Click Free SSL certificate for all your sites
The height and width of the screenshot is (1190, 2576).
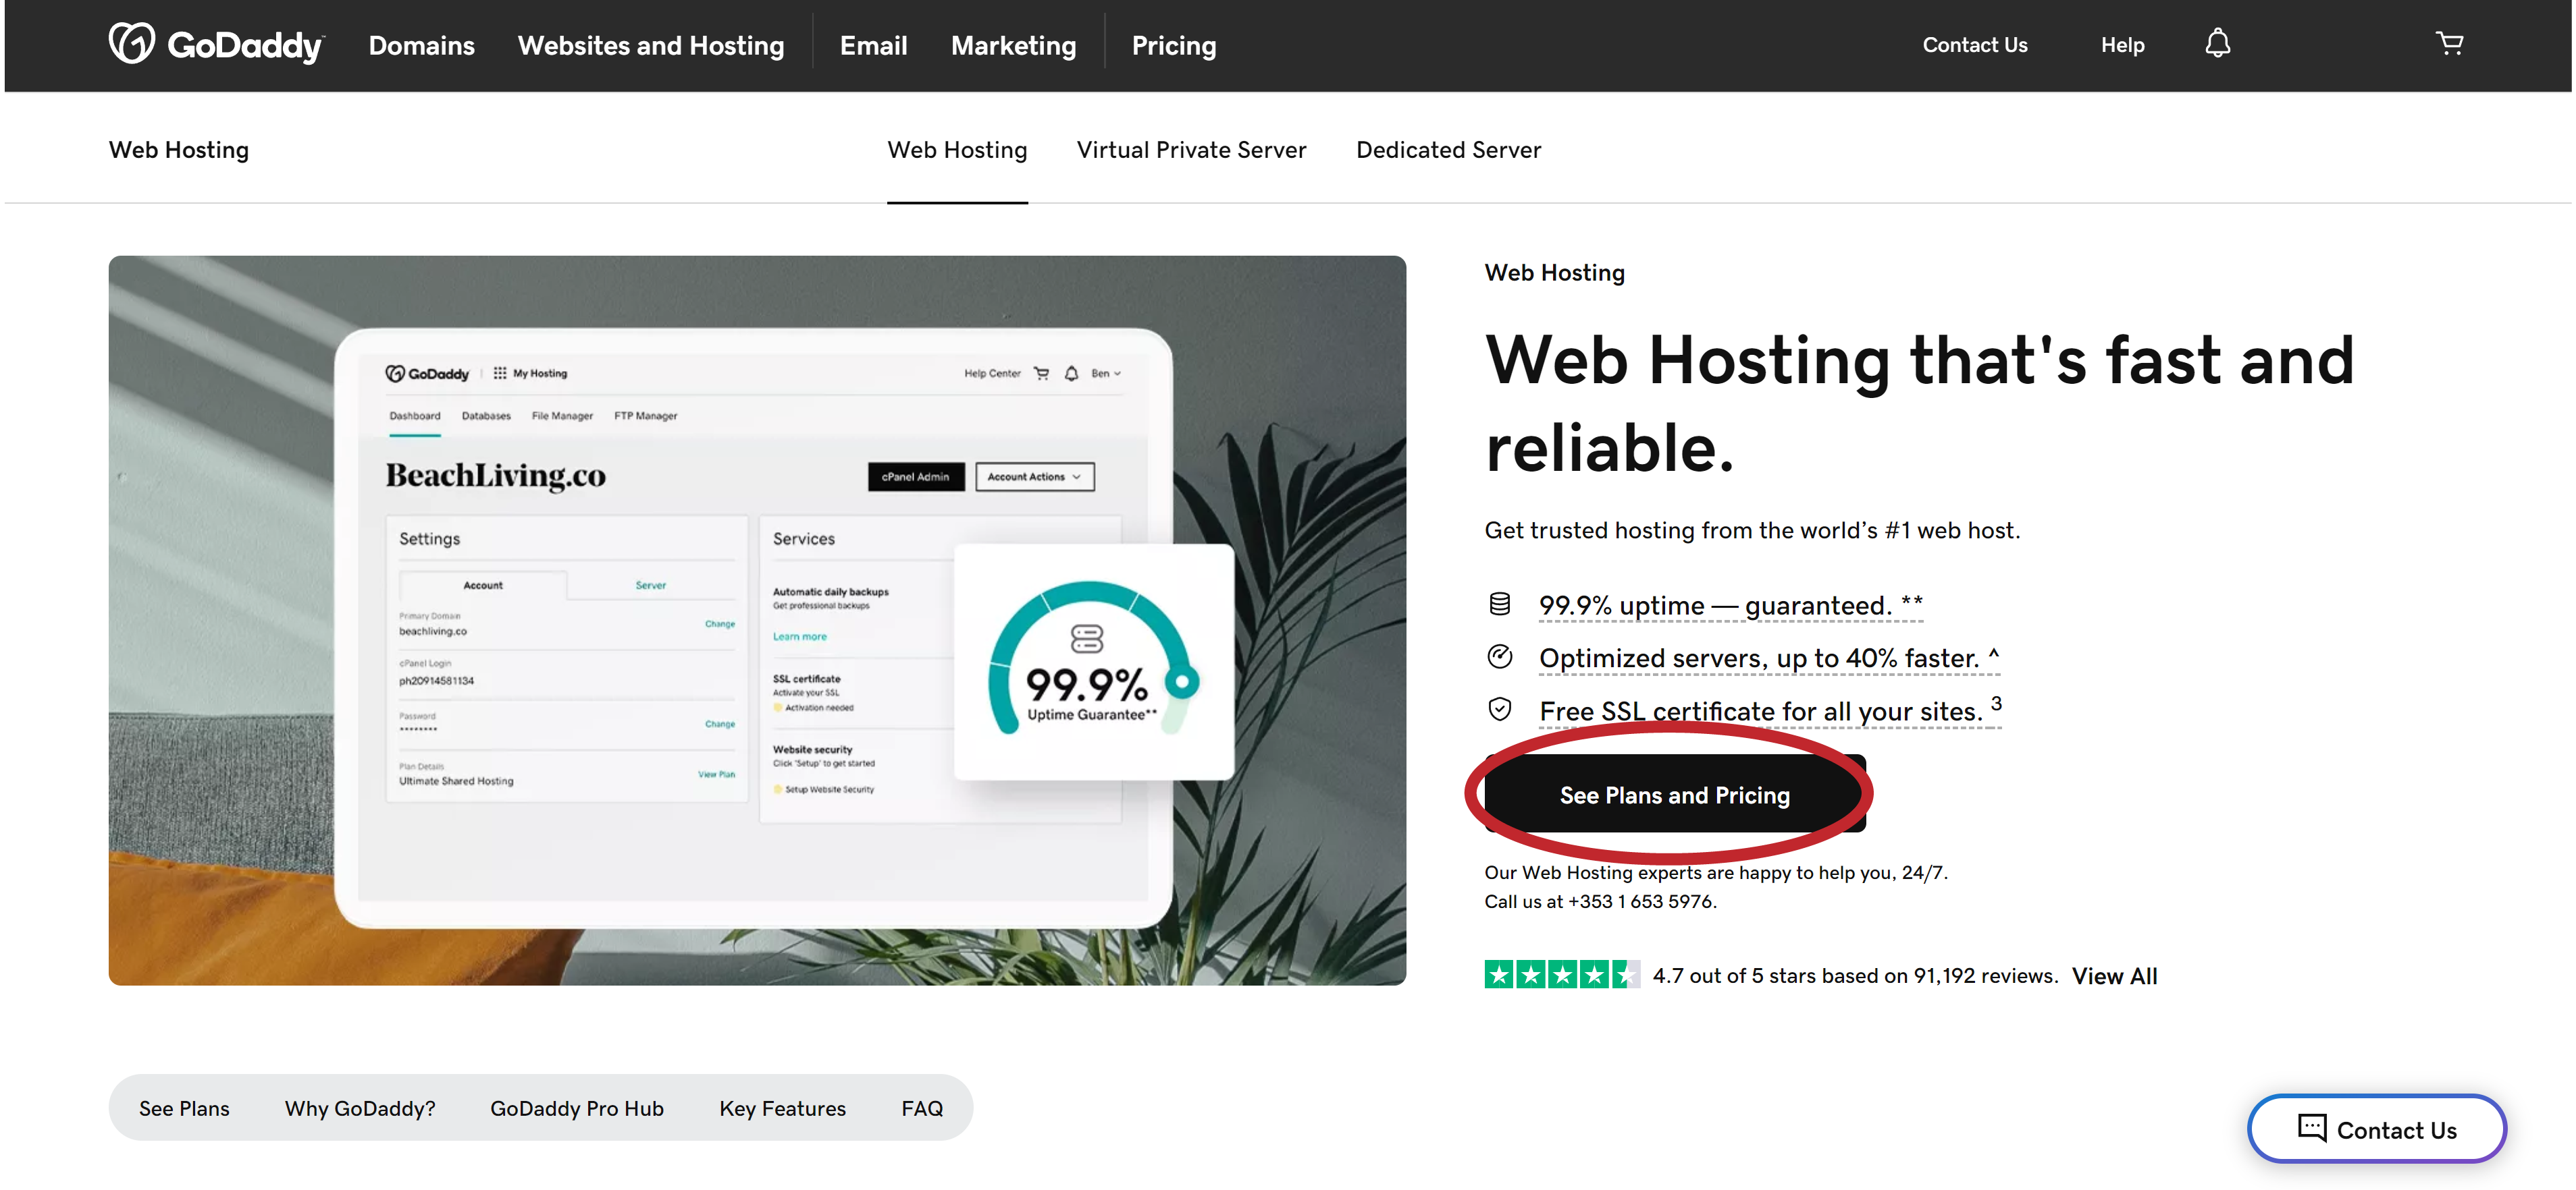[1770, 710]
